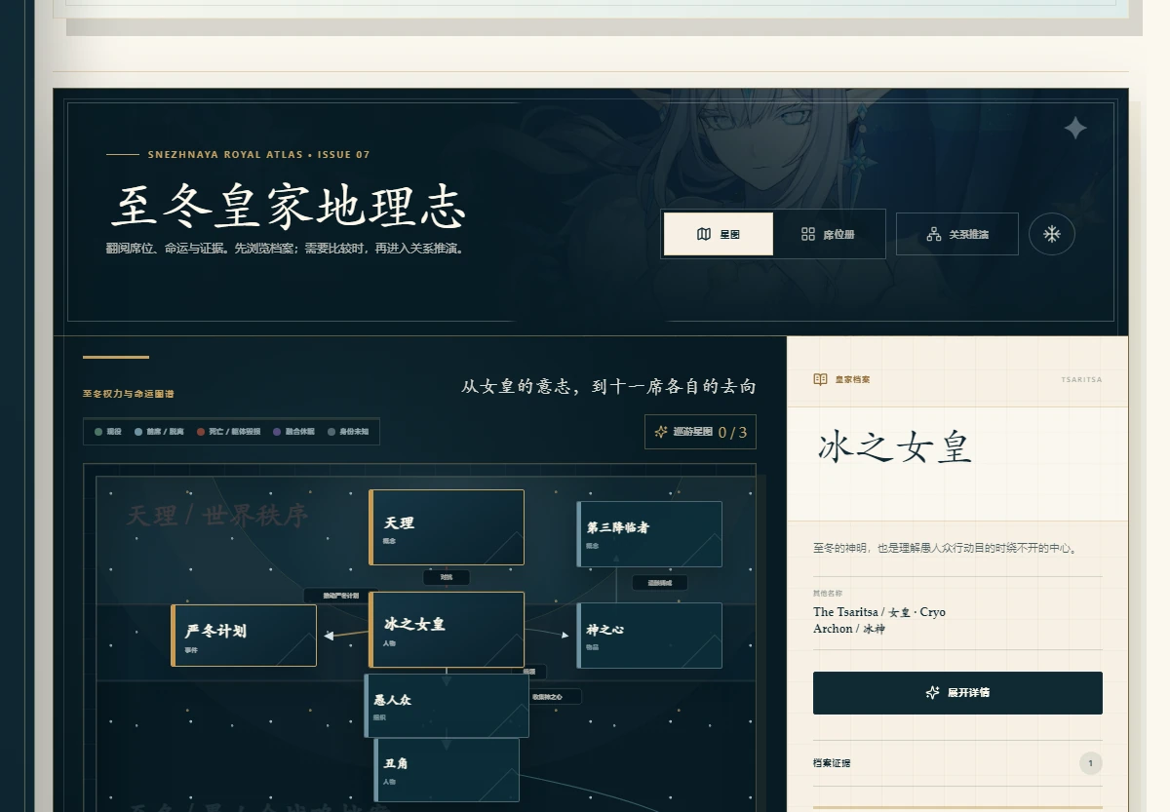
Task: Click the open-book icon beside 皇家档案
Action: 821,379
